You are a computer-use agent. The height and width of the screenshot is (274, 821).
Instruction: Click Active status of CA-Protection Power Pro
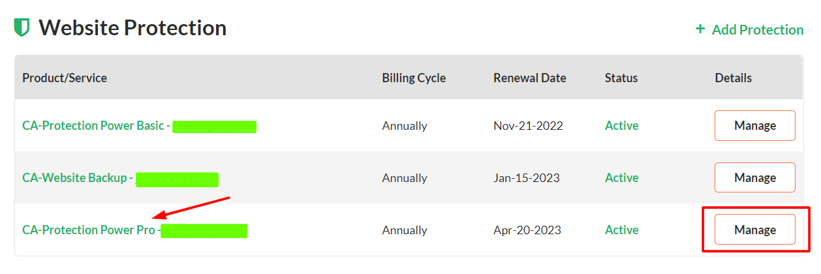[x=621, y=230]
